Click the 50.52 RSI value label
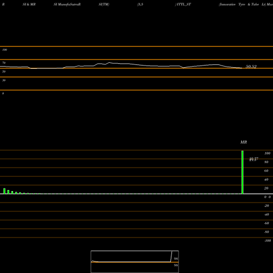The height and width of the screenshot is (273, 273). click(251, 67)
